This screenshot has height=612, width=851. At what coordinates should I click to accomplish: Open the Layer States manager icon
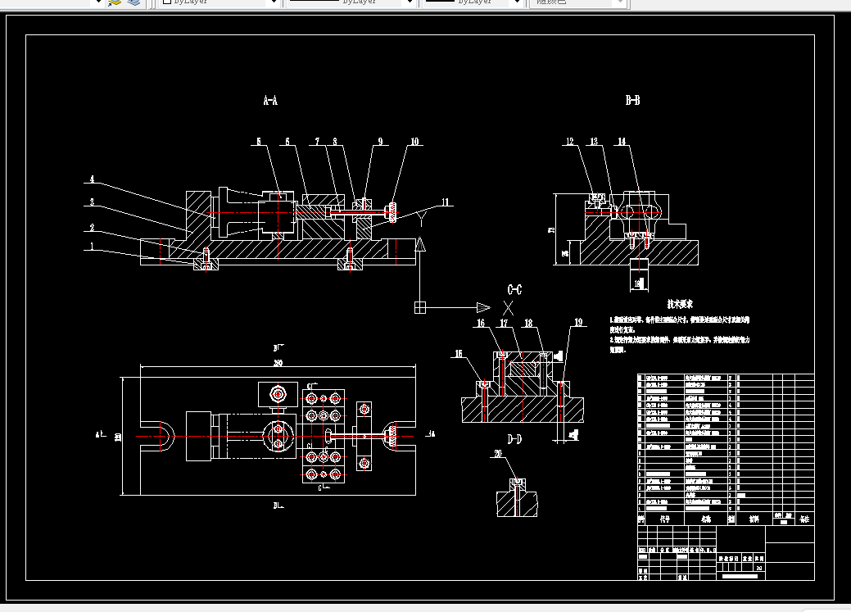(133, 2)
